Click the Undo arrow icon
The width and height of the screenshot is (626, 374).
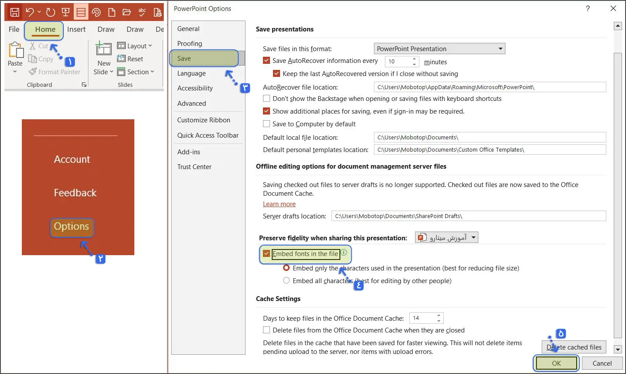pos(30,12)
